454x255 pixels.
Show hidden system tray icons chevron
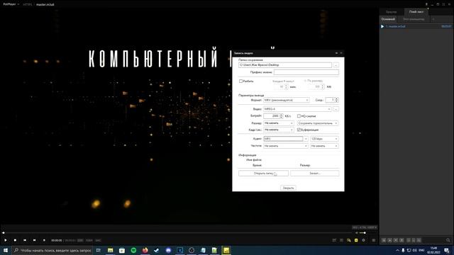tap(397, 250)
